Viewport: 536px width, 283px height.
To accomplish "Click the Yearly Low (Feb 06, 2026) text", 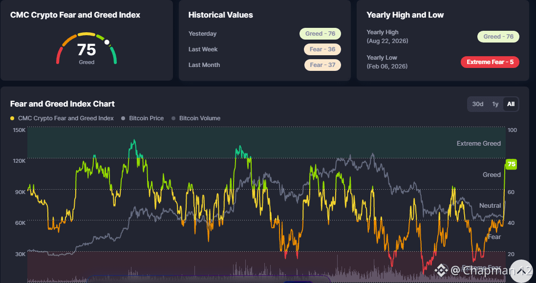I will [387, 62].
